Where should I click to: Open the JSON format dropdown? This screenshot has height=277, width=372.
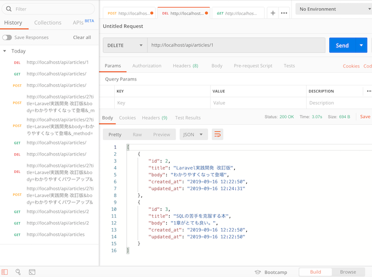[x=193, y=134]
